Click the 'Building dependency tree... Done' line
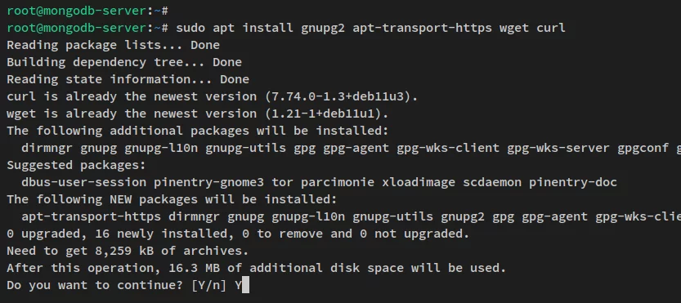681x303 pixels. [124, 62]
